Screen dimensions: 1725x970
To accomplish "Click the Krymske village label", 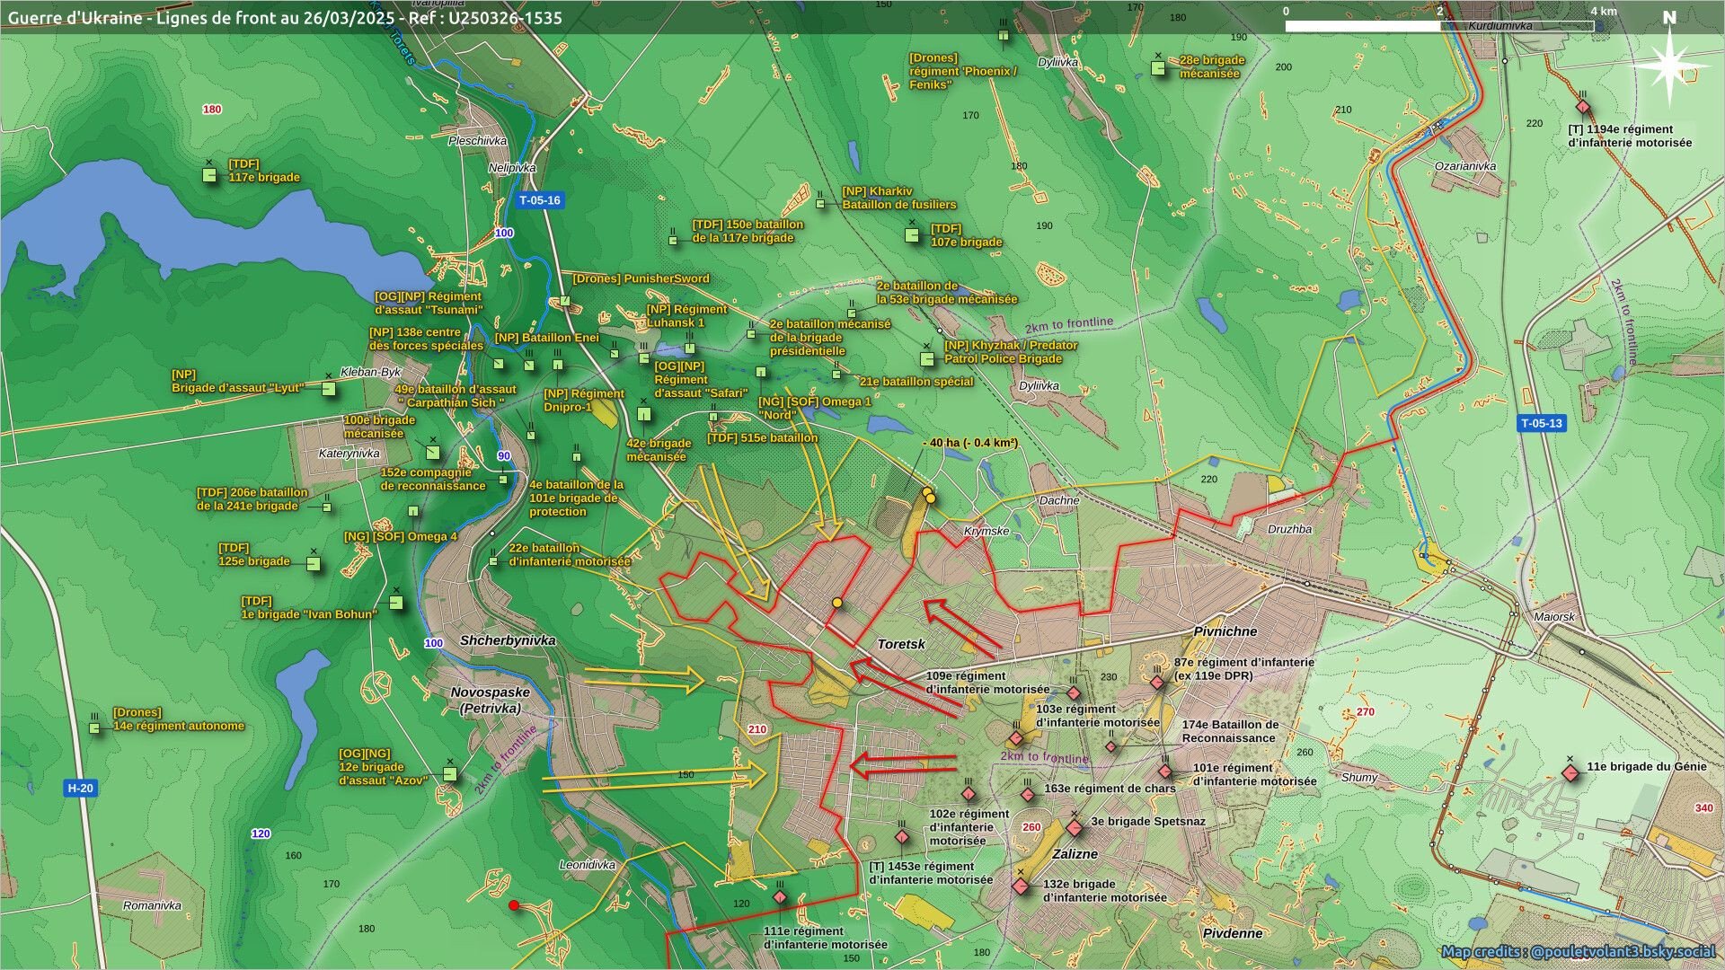I will click(986, 531).
